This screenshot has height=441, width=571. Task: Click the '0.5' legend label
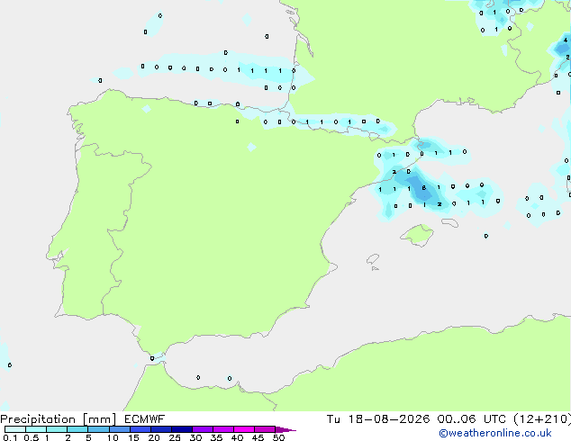pyautogui.click(x=32, y=437)
